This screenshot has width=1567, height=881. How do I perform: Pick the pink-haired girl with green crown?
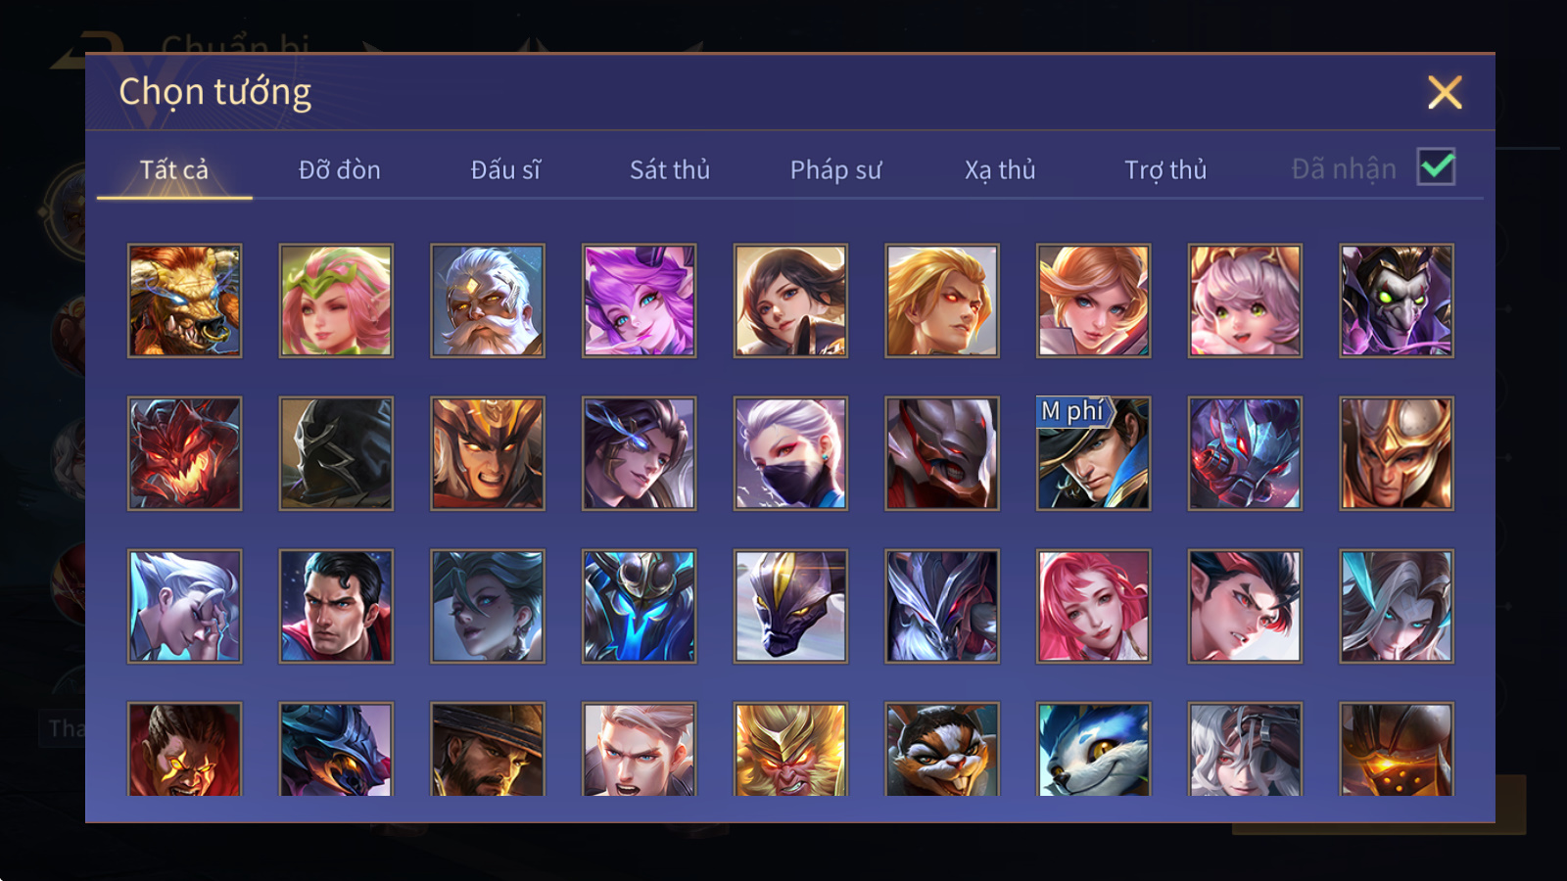[x=336, y=301]
